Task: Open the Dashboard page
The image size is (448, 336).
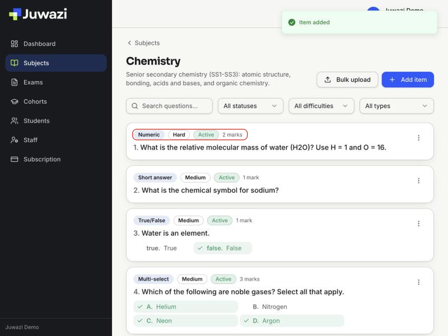Action: (56, 44)
